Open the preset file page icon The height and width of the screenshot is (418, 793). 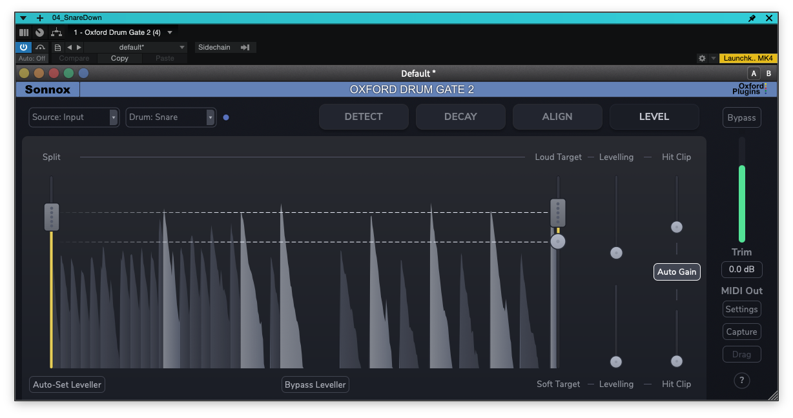click(x=57, y=47)
